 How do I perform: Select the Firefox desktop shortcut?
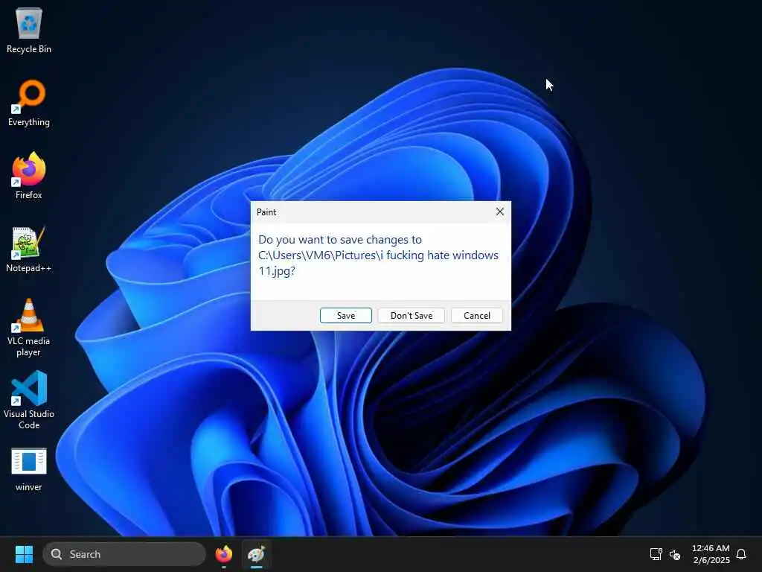pyautogui.click(x=29, y=176)
